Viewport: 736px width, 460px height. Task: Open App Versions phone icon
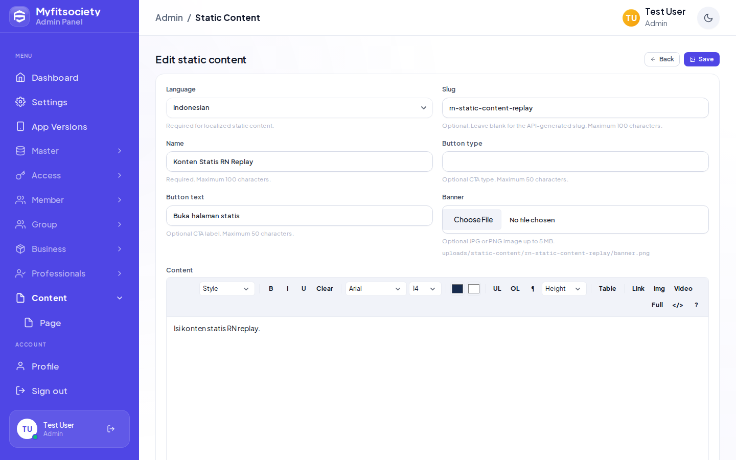pos(20,126)
